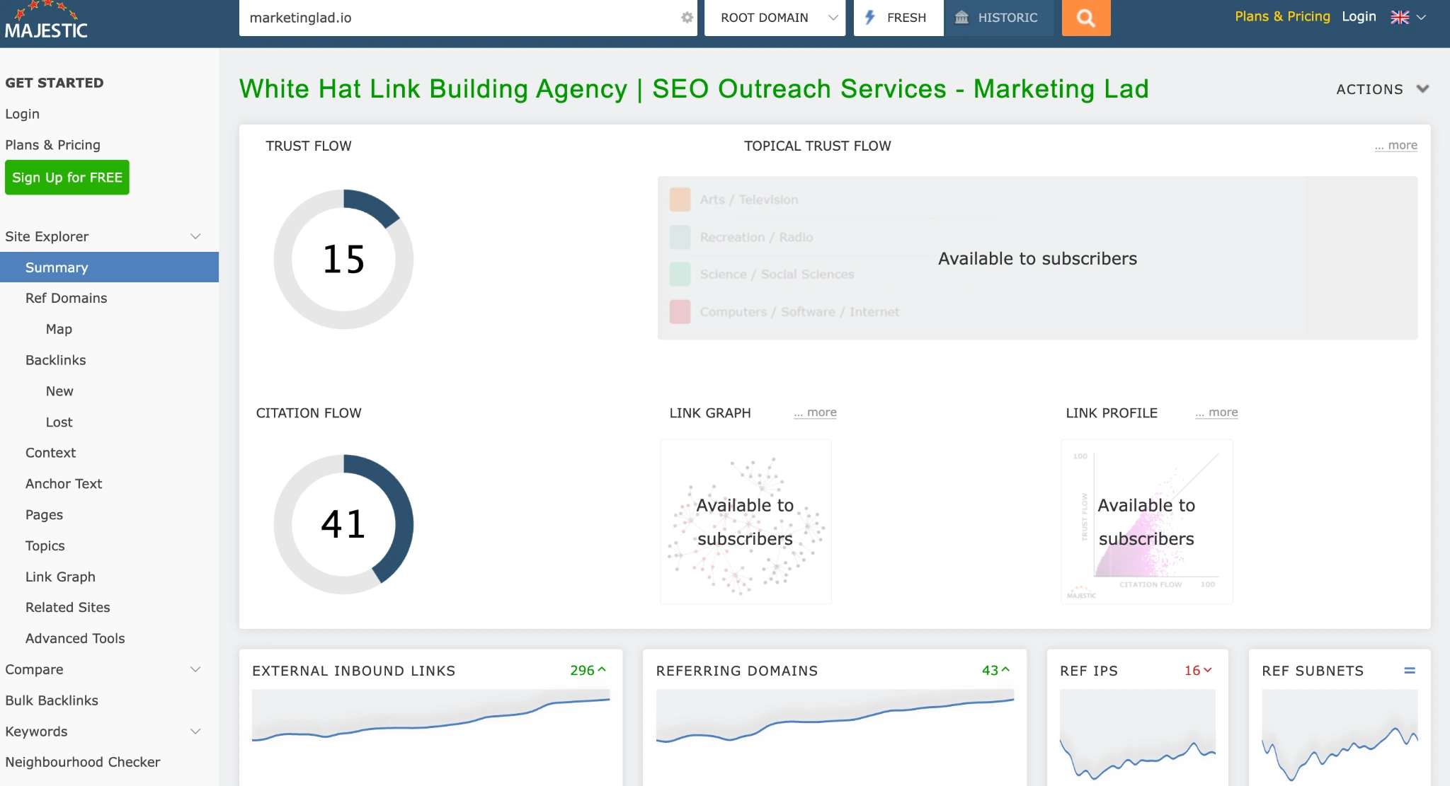Open search settings gear icon
The image size is (1450, 786).
pyautogui.click(x=687, y=18)
